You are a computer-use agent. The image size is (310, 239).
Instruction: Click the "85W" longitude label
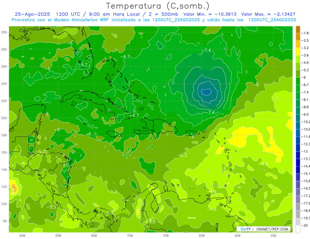point(58,236)
